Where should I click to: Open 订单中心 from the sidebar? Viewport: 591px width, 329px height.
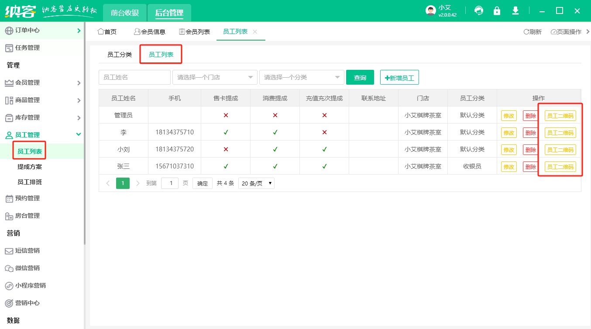[x=27, y=31]
